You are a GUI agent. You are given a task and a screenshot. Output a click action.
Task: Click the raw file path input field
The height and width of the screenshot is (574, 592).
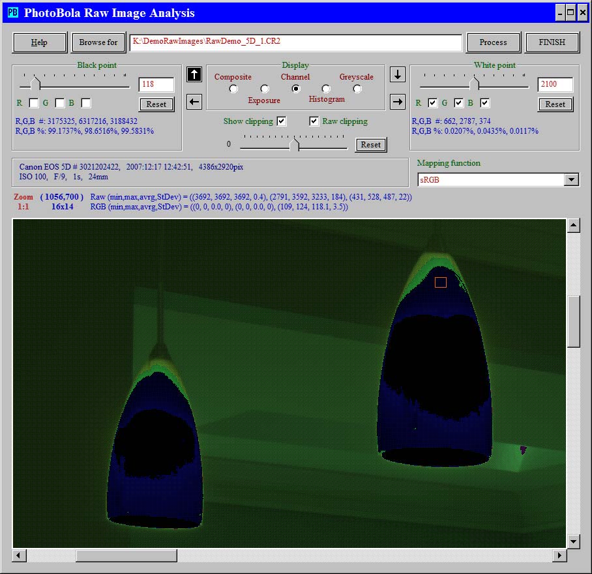click(295, 42)
